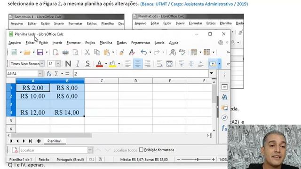Image resolution: width=301 pixels, height=169 pixels.
Task: Open sidebar Properties deck
Action: (224, 87)
